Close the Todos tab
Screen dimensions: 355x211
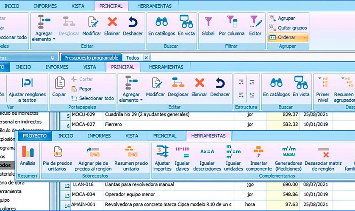[x=146, y=58]
